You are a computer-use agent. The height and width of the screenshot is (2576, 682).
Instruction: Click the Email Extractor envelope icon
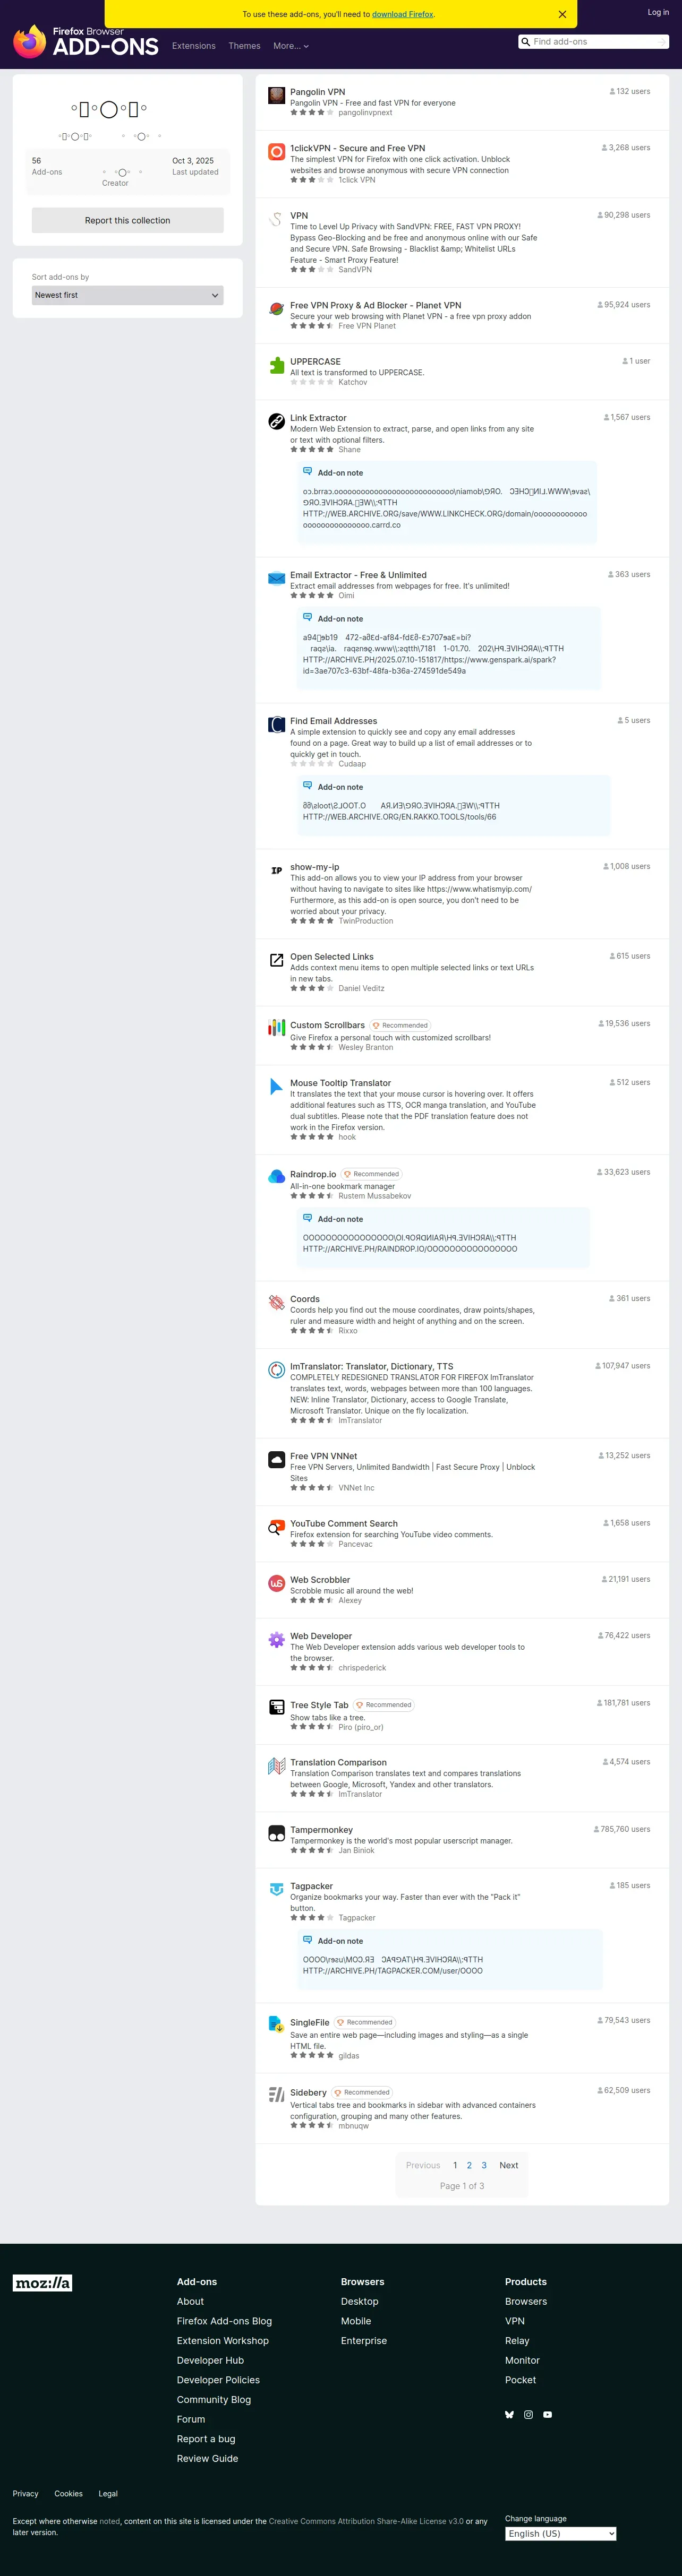tap(276, 579)
